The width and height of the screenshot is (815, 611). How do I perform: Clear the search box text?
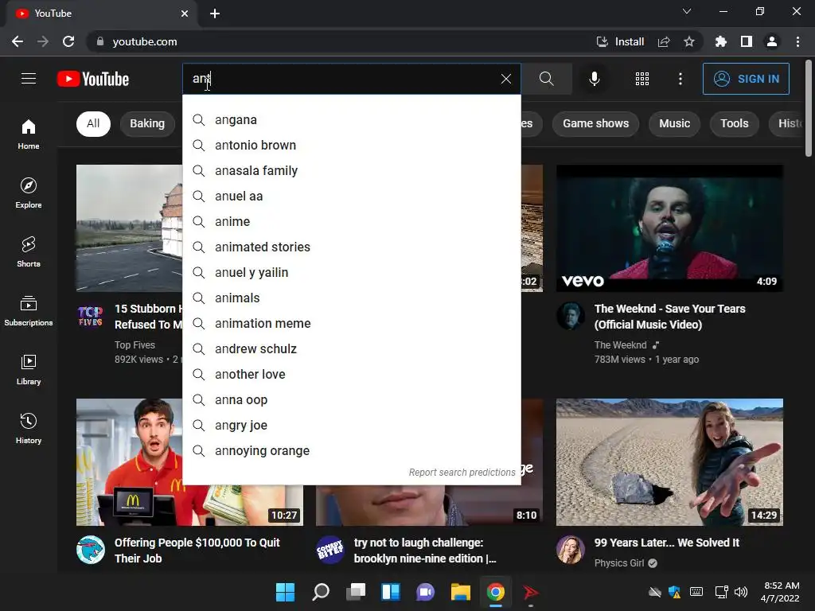505,79
